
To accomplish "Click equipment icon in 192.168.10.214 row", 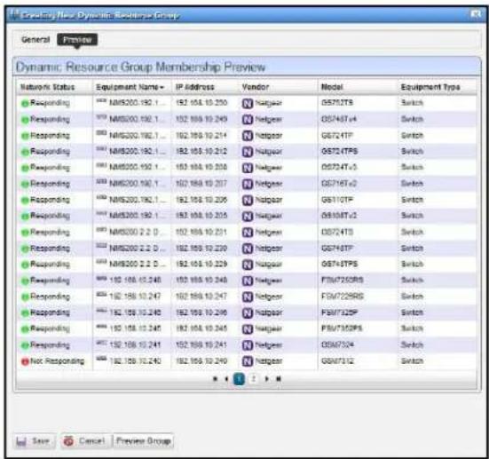I will tap(101, 133).
